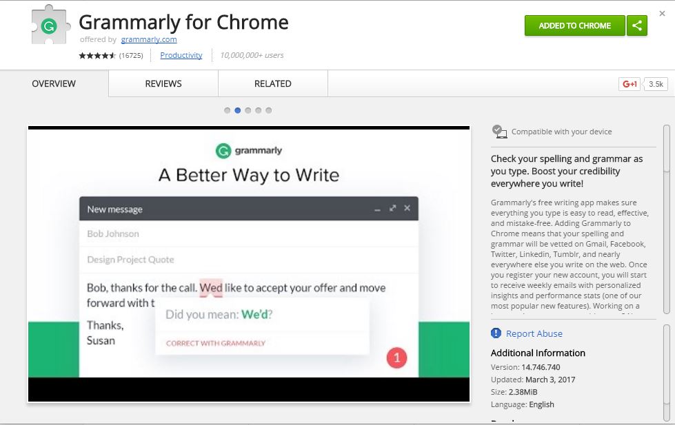Screen dimensions: 675x425
Task: Click the Bob Johnson recipient field
Action: point(249,234)
